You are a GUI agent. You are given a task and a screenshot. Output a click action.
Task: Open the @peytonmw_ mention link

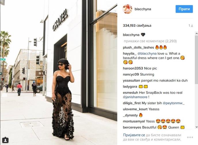pyautogui.click(x=174, y=103)
